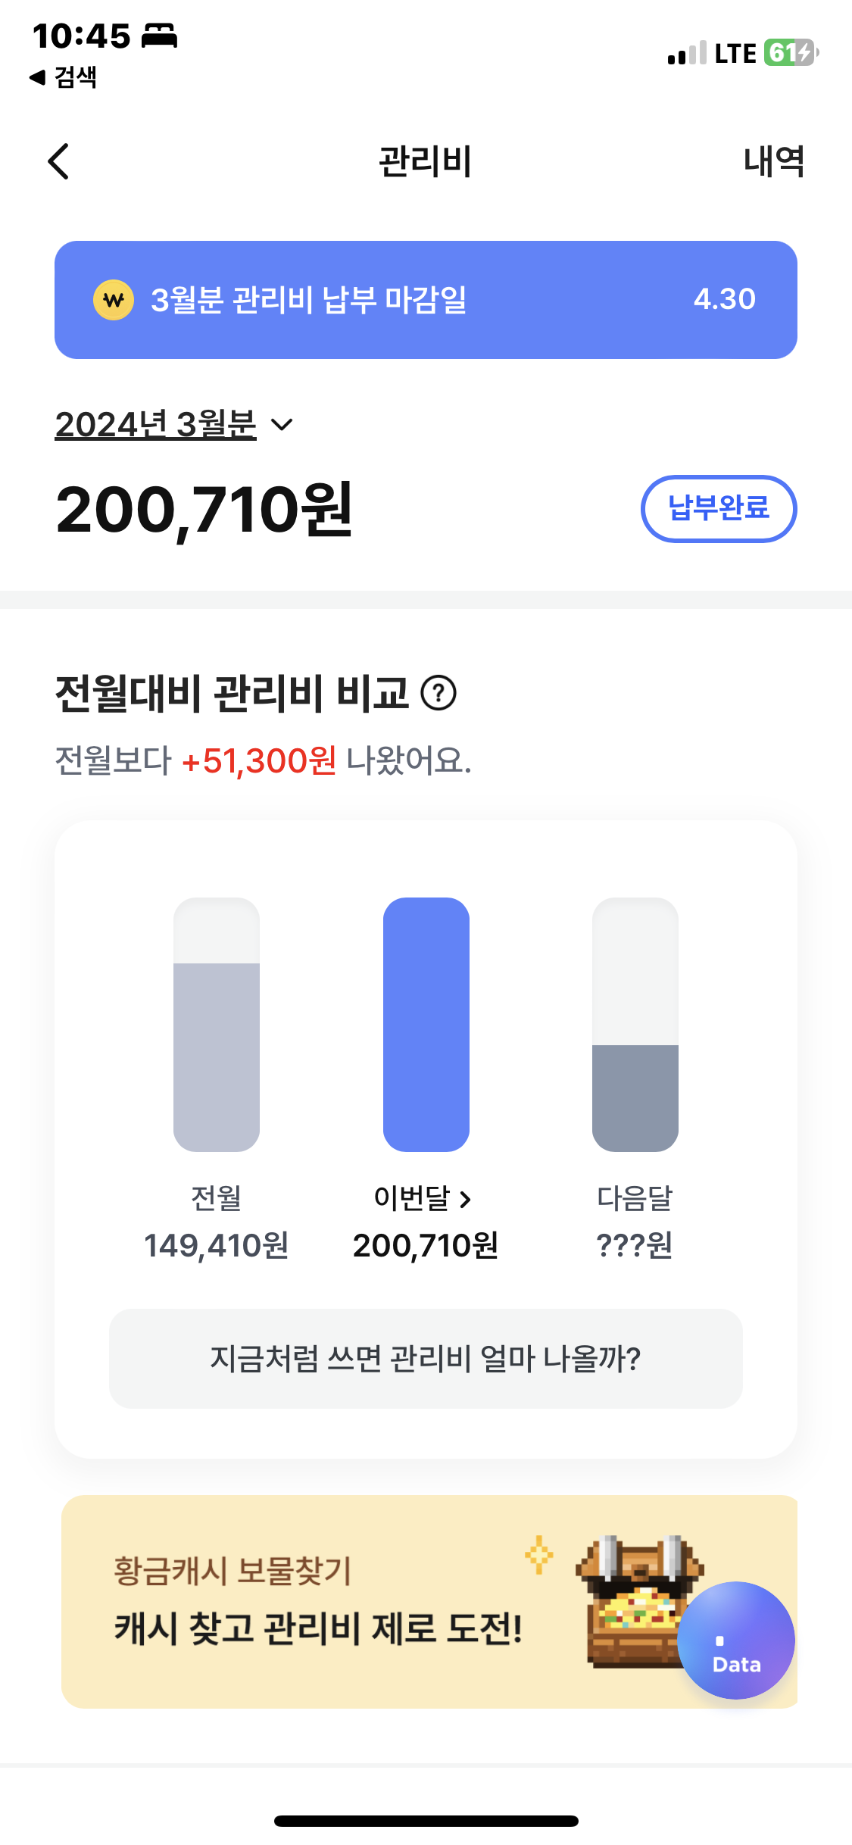Return to 검색 via status bar
Image resolution: width=852 pixels, height=1845 pixels.
(x=64, y=77)
